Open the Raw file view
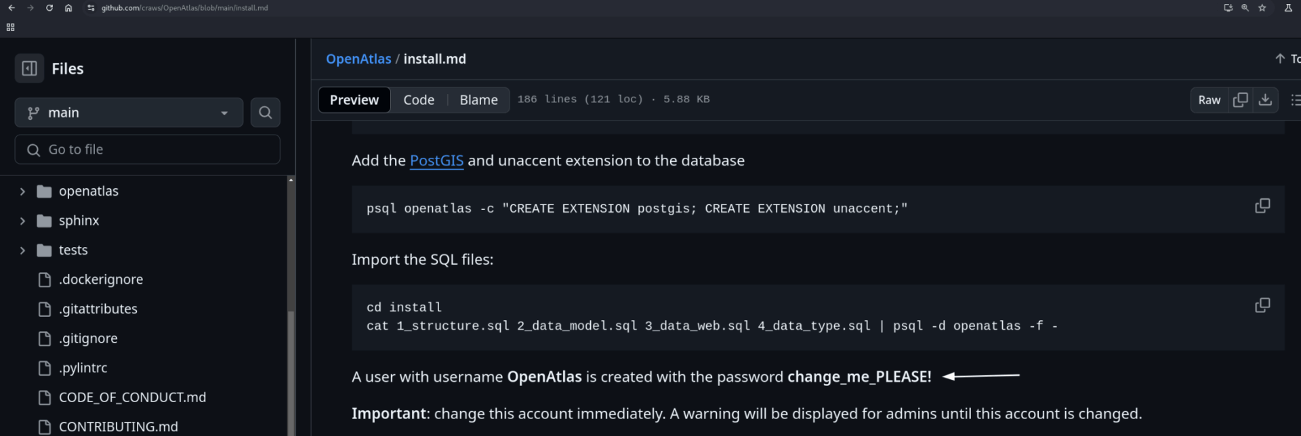The width and height of the screenshot is (1301, 436). [x=1210, y=100]
